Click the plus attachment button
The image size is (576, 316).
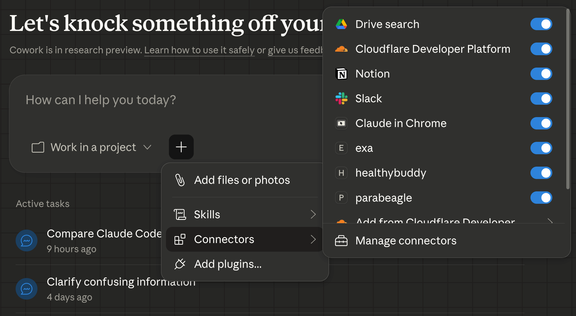181,147
